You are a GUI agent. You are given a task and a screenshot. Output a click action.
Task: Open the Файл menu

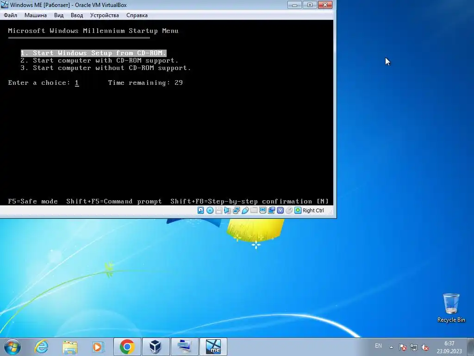pyautogui.click(x=11, y=15)
